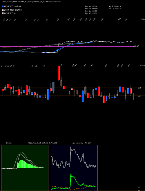Click the '(12,26,9) 140.61, 139.83, 0.78' MACD values
Viewport: 145px width, 191px height.
click(39, 143)
